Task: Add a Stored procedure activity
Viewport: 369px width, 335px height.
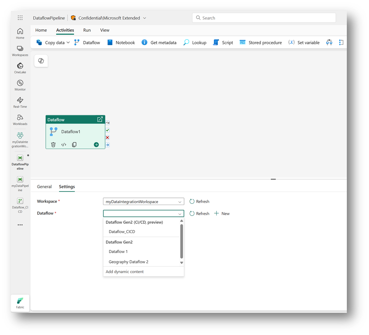Action: coord(261,43)
